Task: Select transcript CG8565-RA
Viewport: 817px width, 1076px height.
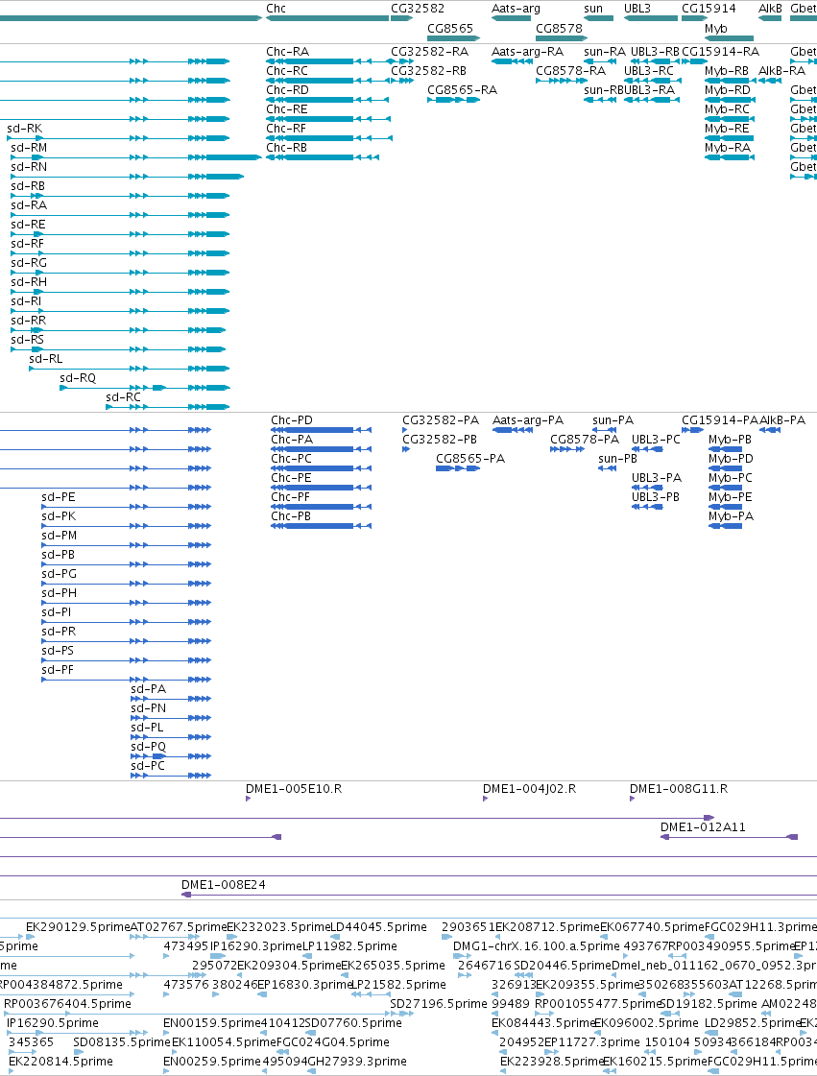Action: pyautogui.click(x=462, y=90)
